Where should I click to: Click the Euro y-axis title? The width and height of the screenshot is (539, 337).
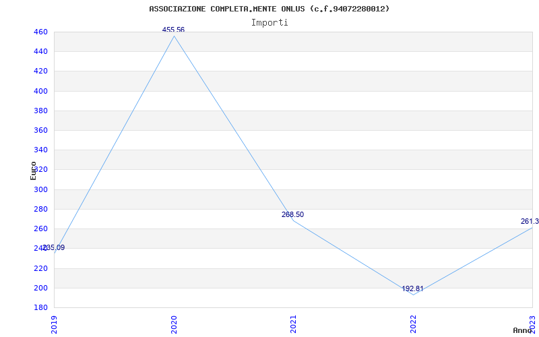pos(33,171)
